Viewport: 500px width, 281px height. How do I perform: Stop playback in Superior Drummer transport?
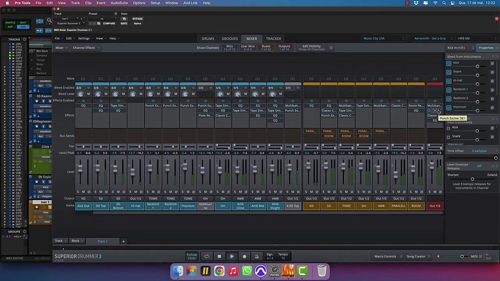coord(219,257)
